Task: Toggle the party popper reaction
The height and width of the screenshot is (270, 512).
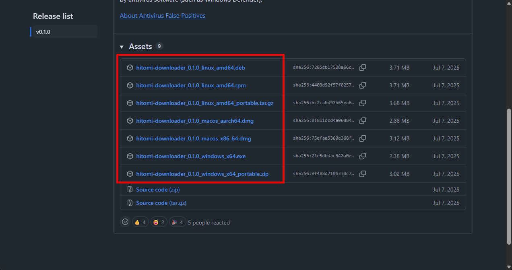Action: [178, 222]
